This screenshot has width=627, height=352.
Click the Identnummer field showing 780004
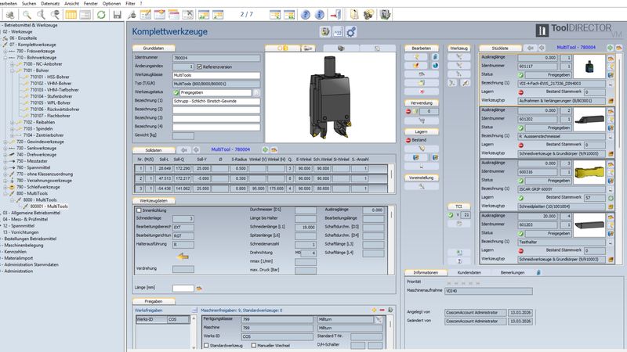coord(216,58)
